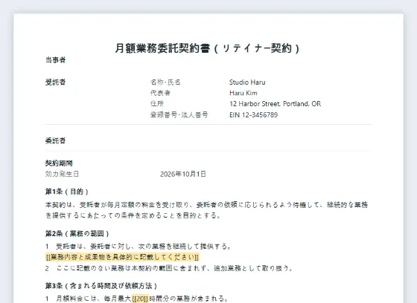This screenshot has width=417, height=303.
Task: Click the 住所 field label
Action: click(x=157, y=104)
